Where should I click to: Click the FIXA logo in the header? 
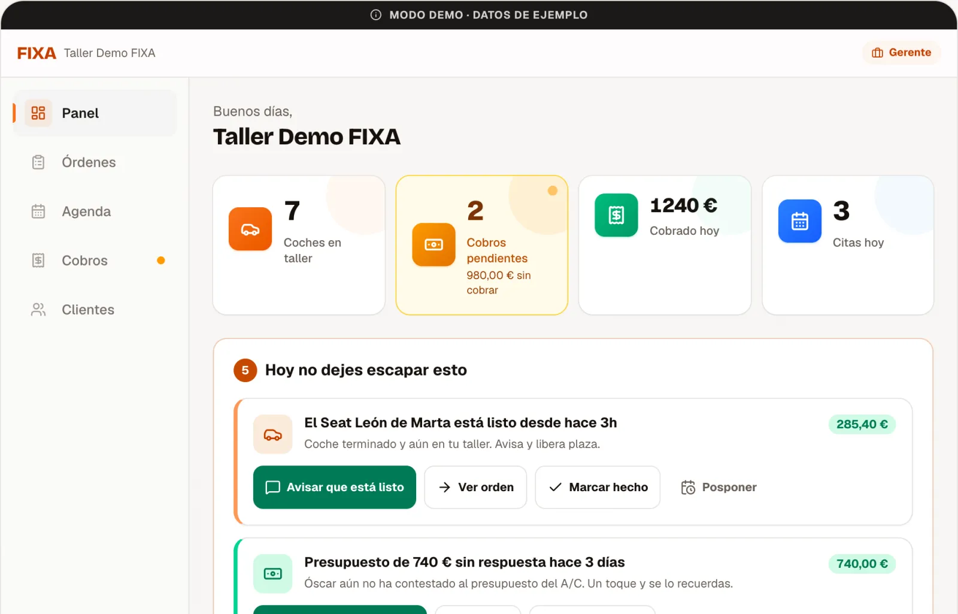(37, 53)
